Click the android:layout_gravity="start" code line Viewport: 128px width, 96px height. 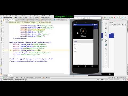(x=27, y=51)
